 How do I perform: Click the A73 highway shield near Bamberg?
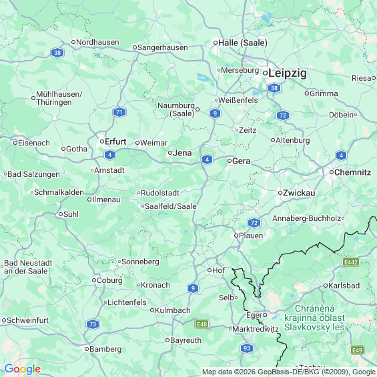(93, 324)
